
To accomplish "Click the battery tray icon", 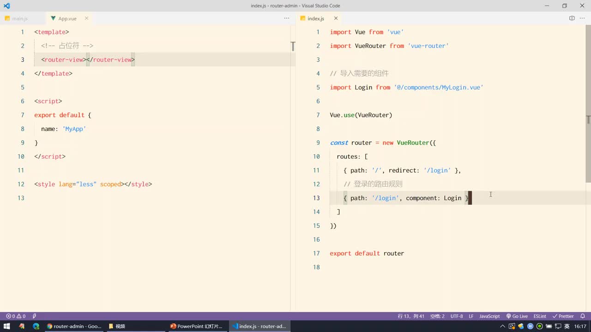I will [549, 326].
